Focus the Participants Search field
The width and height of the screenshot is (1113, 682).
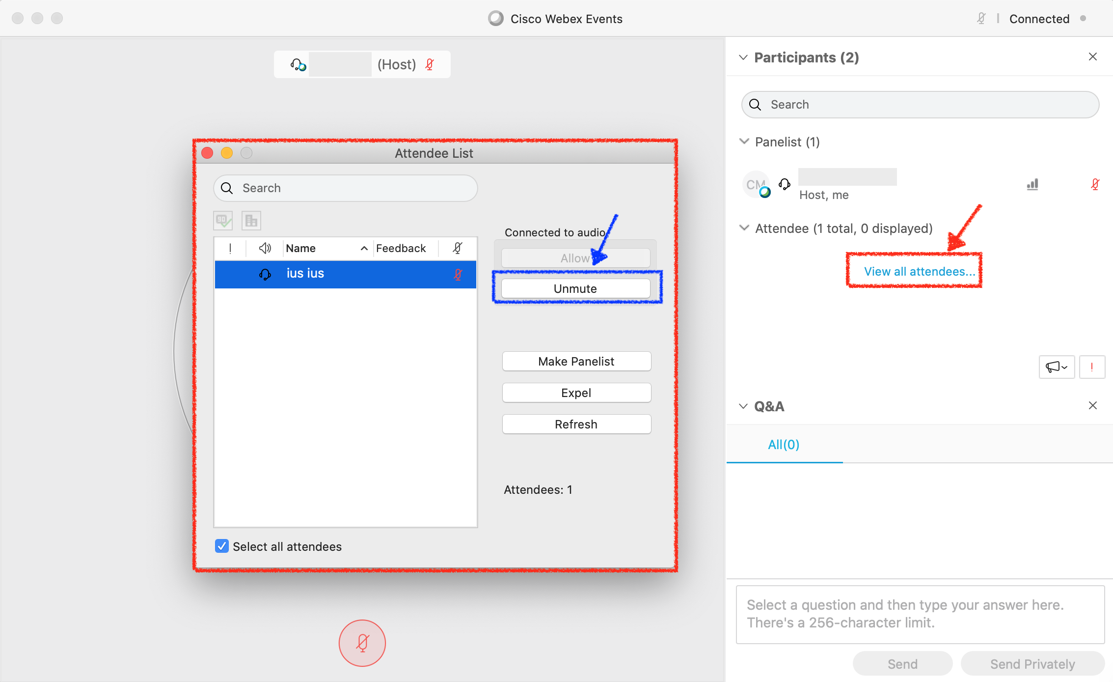click(920, 105)
